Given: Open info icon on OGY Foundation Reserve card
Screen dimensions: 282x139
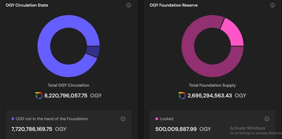Looking at the screenshot, I should (x=273, y=5).
